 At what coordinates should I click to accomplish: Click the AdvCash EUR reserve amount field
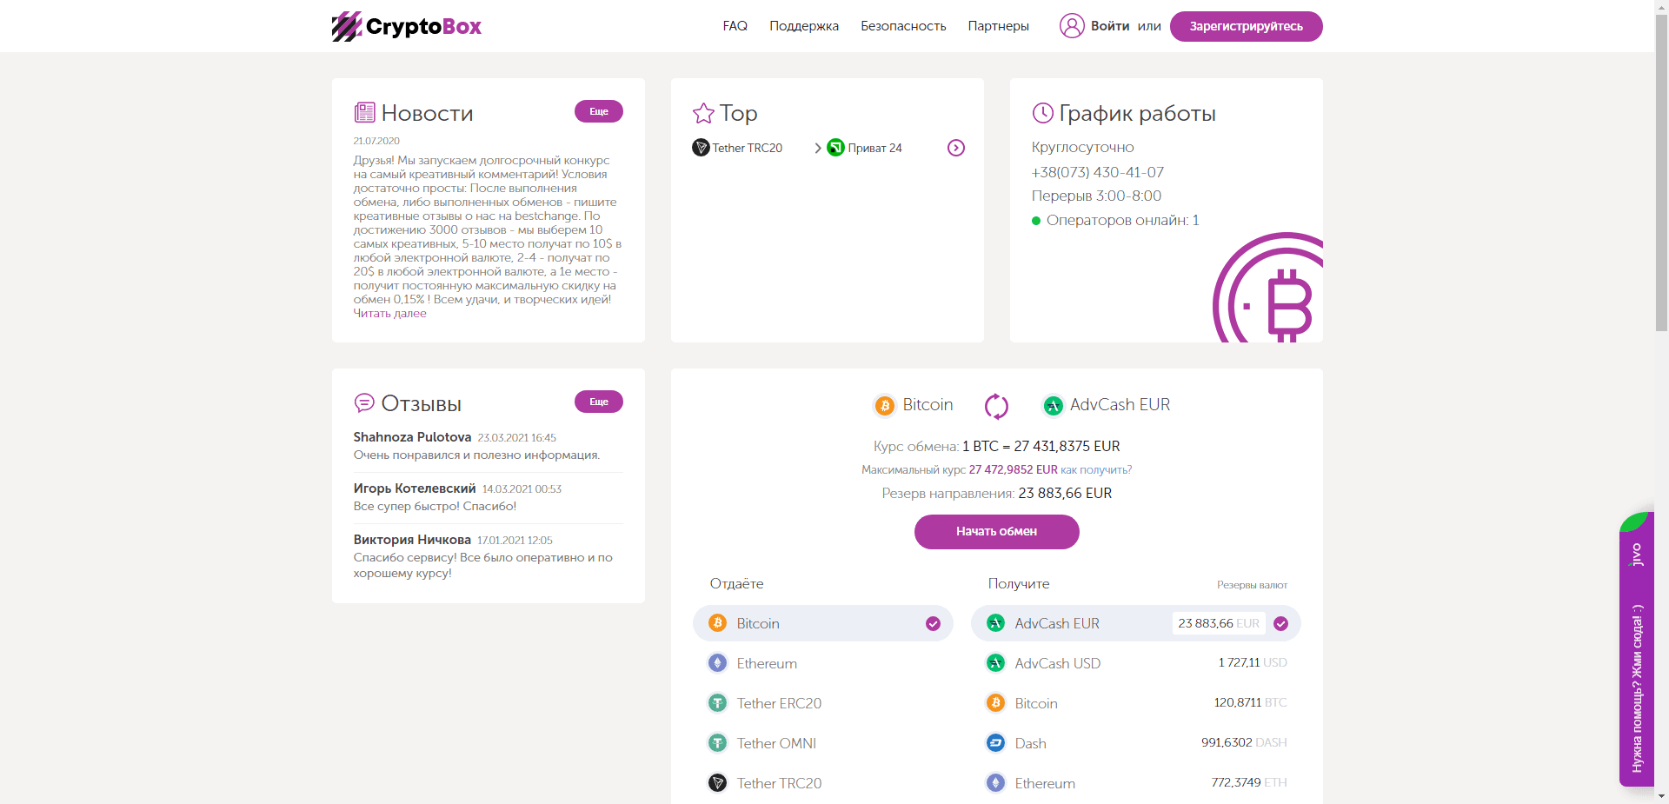pyautogui.click(x=1219, y=623)
